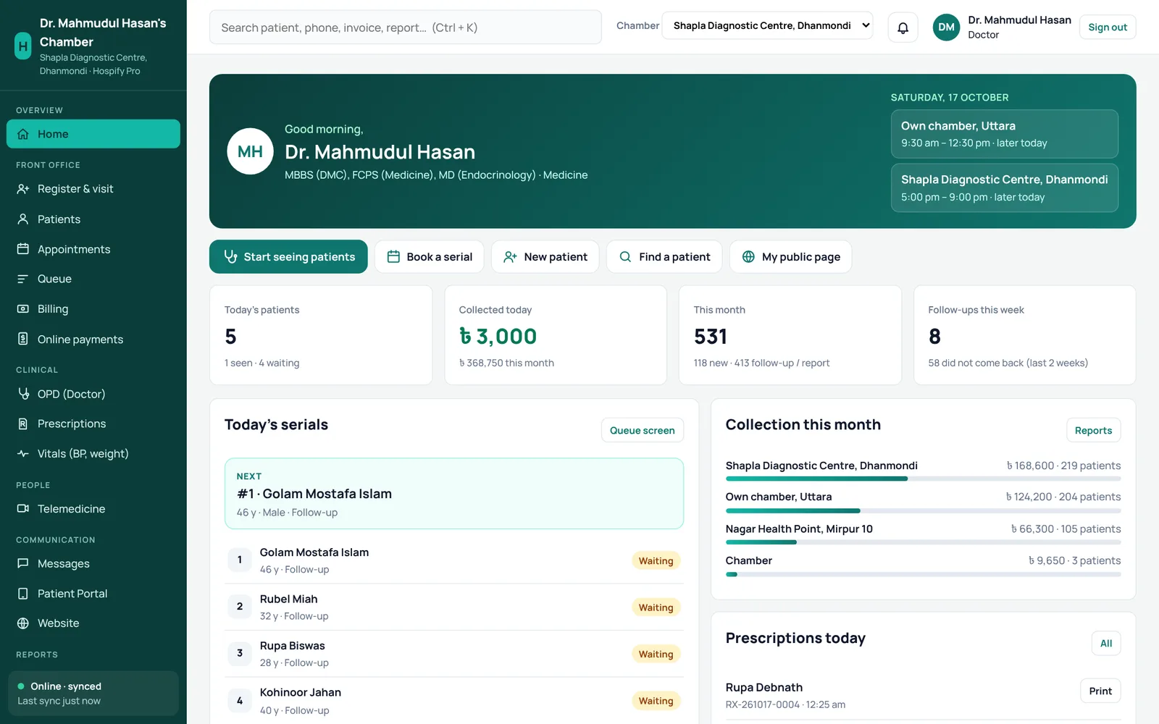This screenshot has height=724, width=1159.
Task: Open the Own chamber, Uttara schedule card
Action: pos(1005,134)
